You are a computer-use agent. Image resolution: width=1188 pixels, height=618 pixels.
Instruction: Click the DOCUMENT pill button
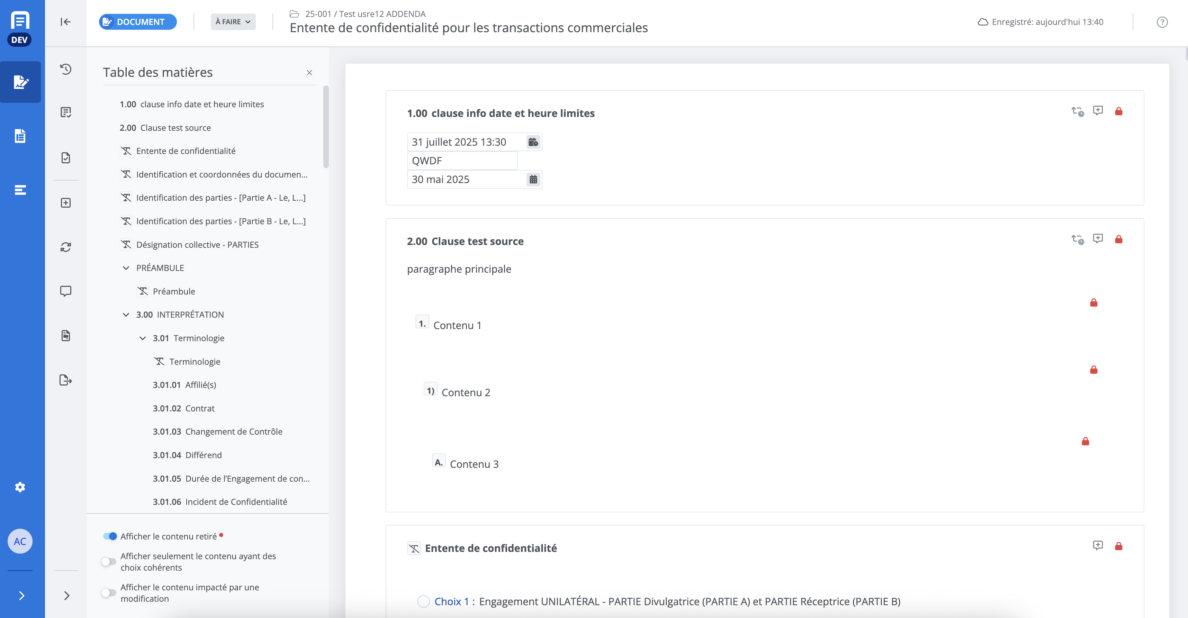pyautogui.click(x=137, y=22)
